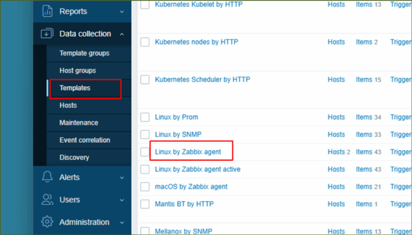Expand the Administration menu chevron
The width and height of the screenshot is (412, 235).
122,222
